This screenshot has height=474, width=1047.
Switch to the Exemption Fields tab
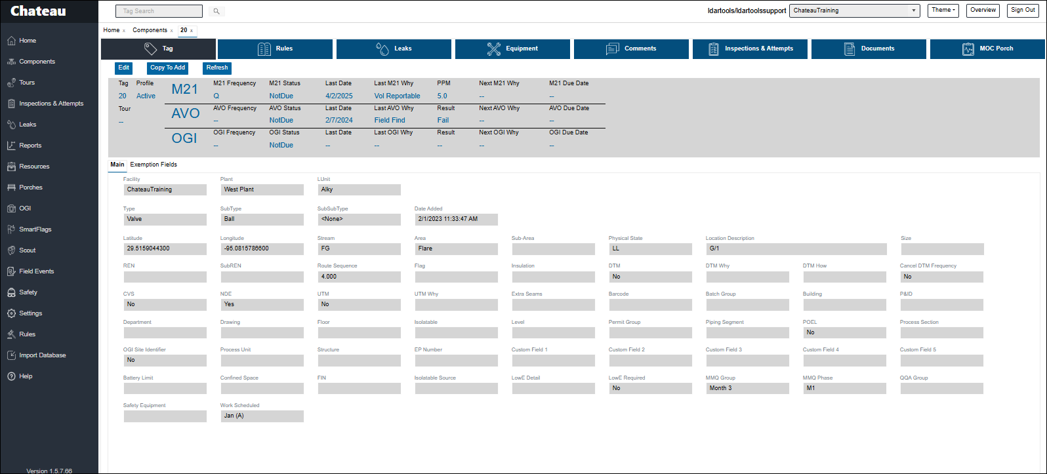click(154, 165)
